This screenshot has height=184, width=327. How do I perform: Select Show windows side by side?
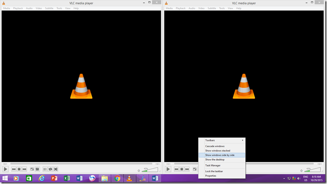(222, 155)
